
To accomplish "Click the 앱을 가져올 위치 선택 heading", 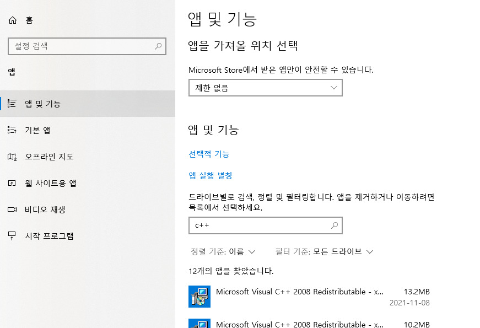I will [242, 46].
